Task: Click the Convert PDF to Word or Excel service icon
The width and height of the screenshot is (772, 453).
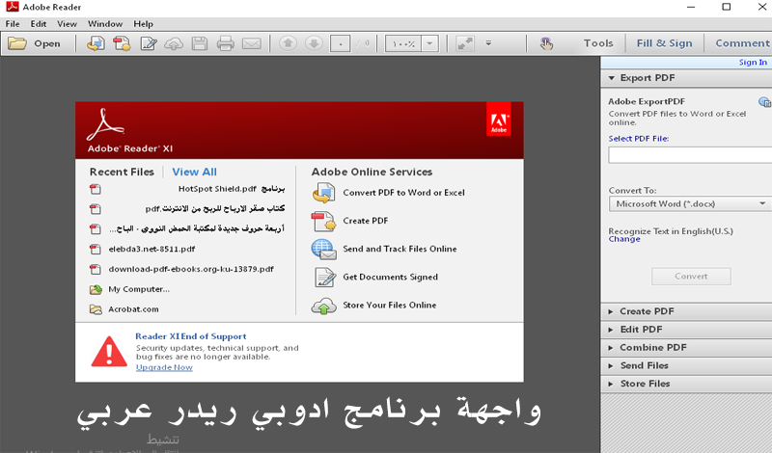Action: pos(323,193)
